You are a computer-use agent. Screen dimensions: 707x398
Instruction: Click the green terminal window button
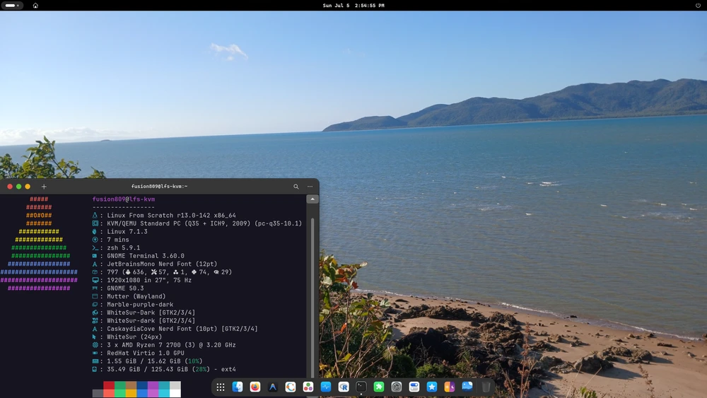pos(19,186)
